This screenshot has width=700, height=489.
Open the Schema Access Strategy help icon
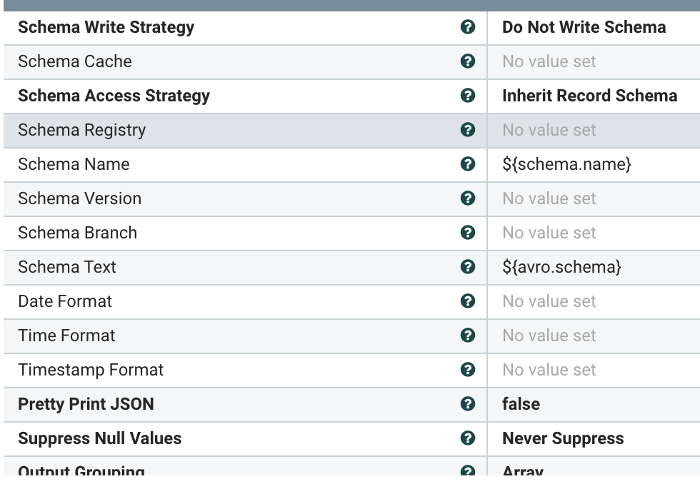click(x=468, y=96)
